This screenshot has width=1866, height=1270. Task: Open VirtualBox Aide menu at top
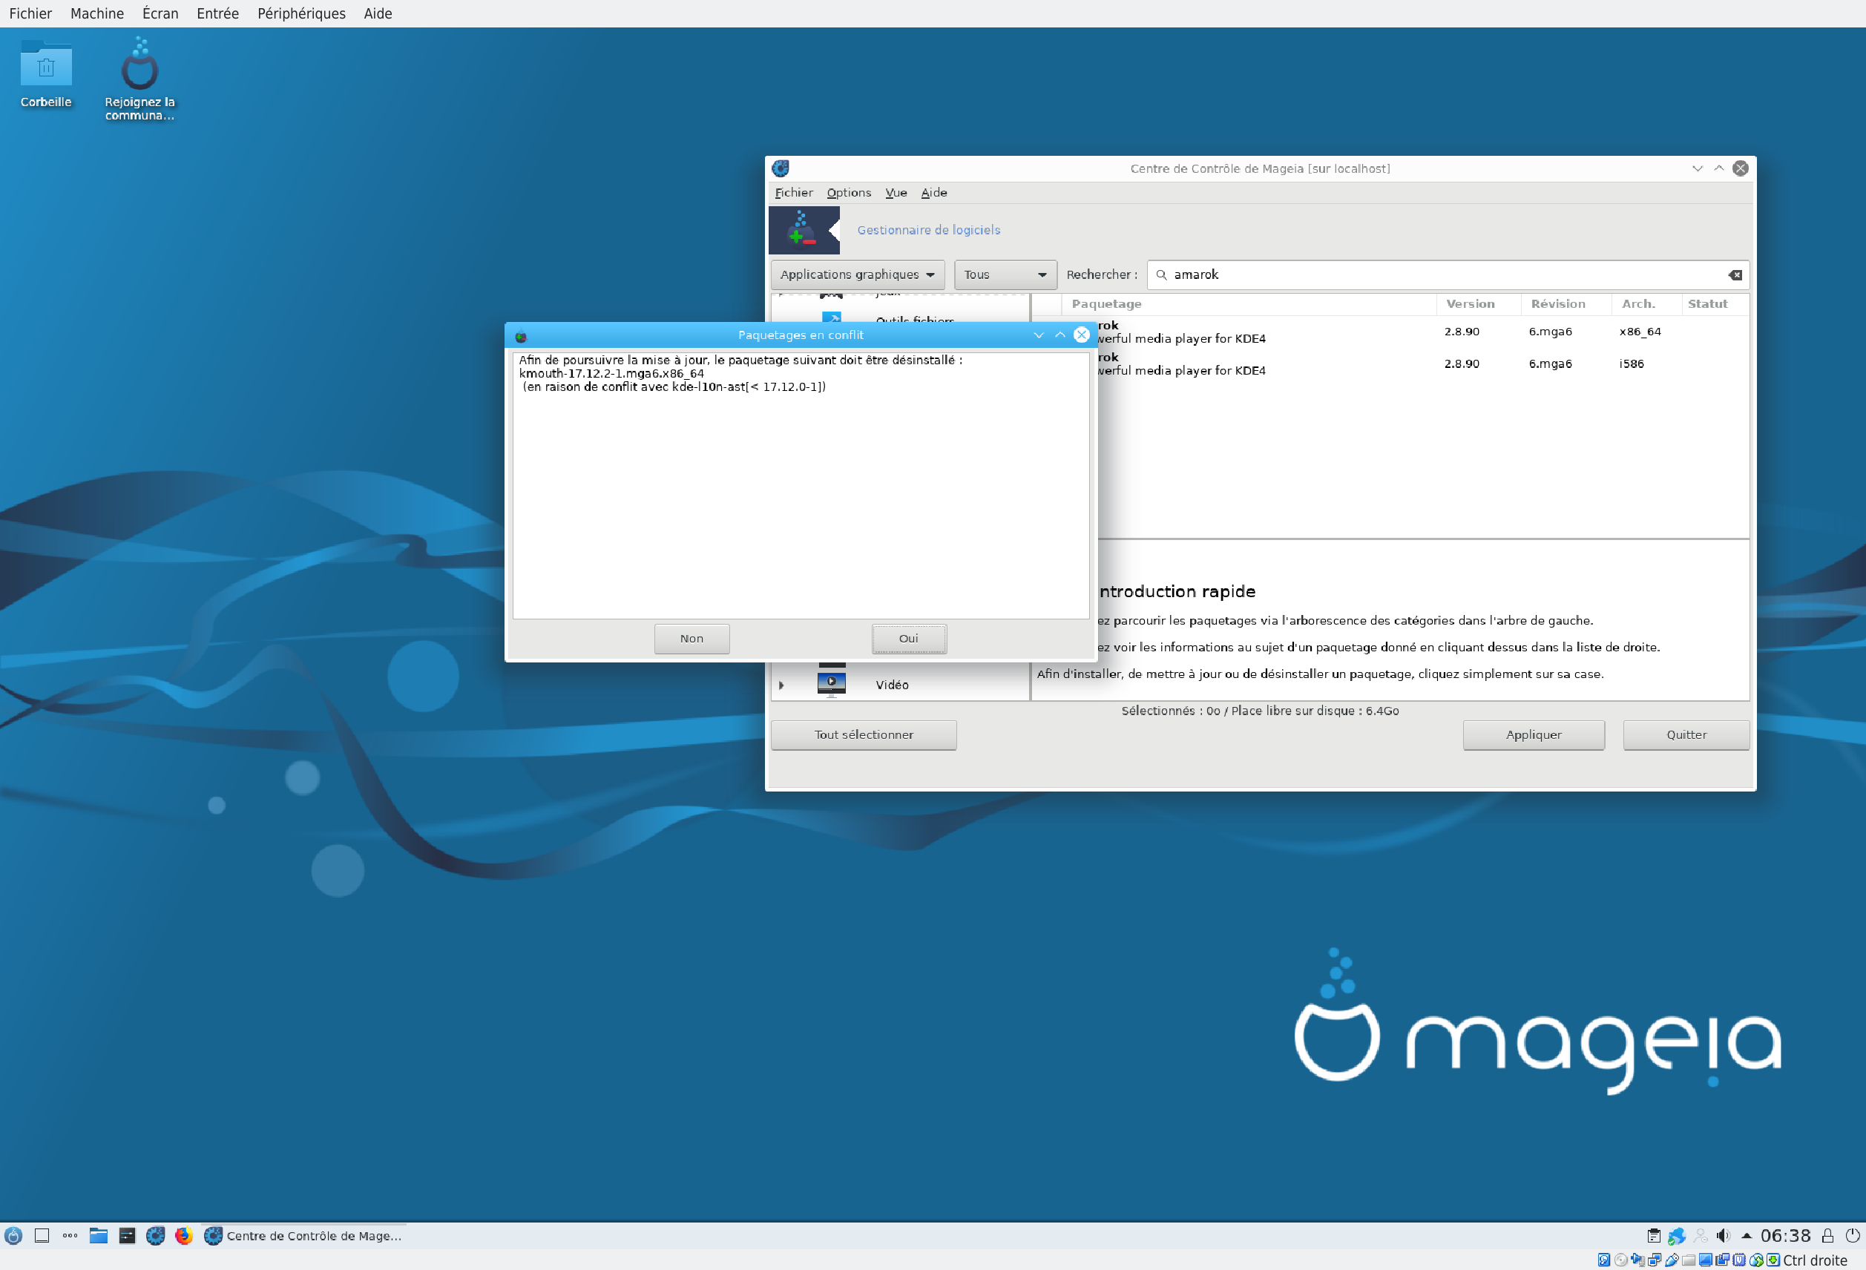378,13
